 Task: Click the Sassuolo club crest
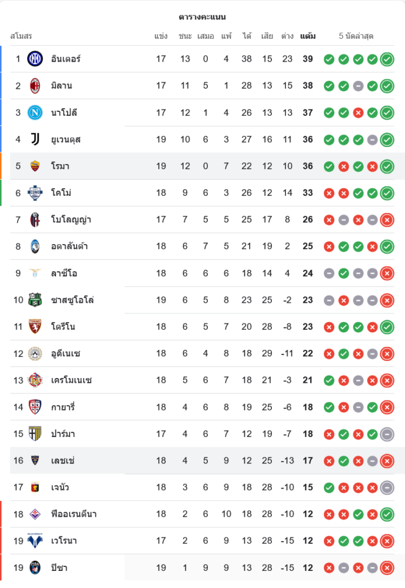[x=35, y=300]
